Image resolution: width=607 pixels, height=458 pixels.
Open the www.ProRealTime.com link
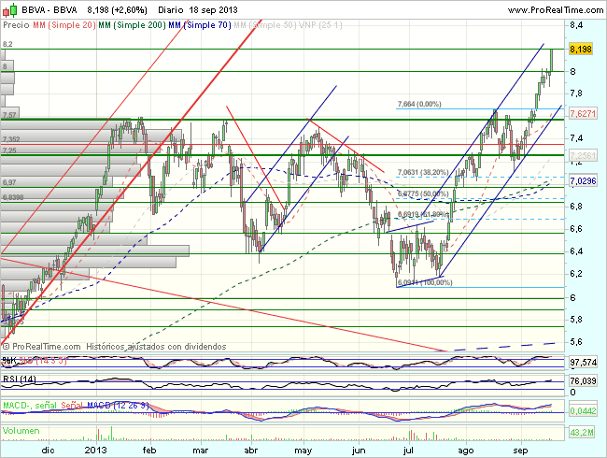[x=556, y=10]
